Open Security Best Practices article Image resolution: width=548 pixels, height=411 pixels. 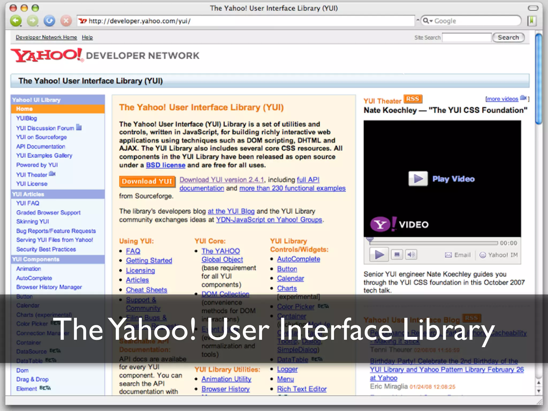click(46, 249)
